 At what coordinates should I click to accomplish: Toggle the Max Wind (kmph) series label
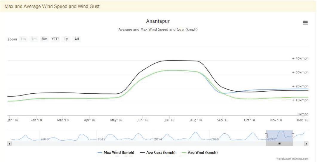[x=119, y=153]
